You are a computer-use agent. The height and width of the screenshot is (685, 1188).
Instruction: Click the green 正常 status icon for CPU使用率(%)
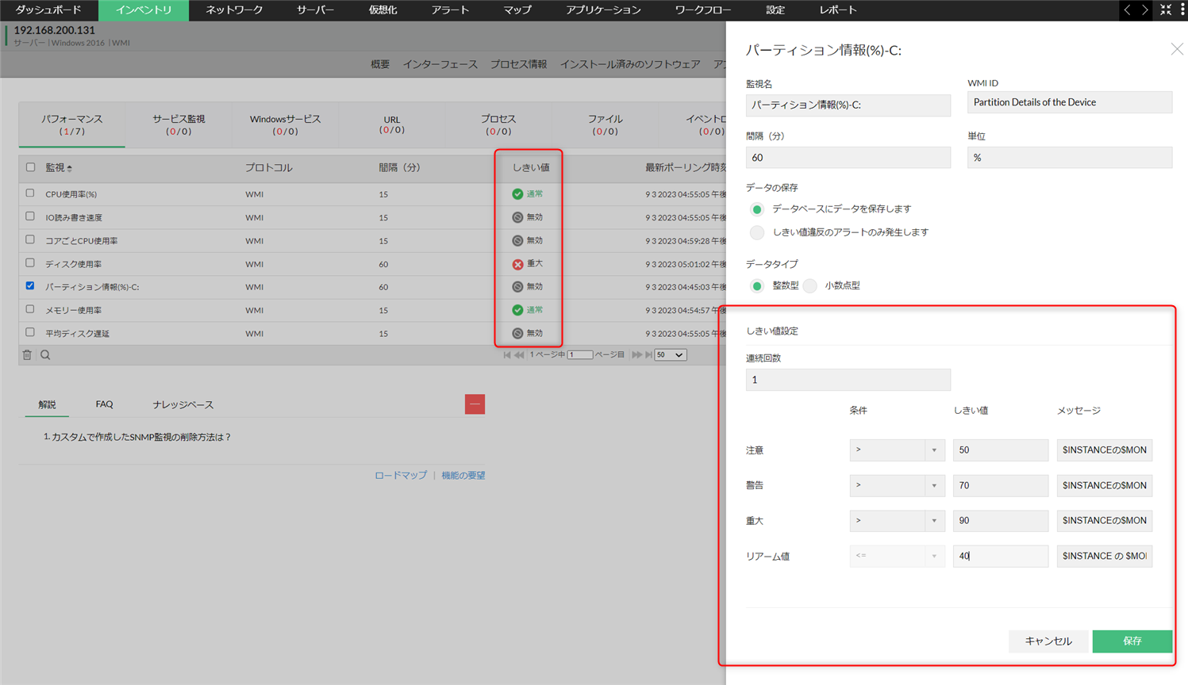point(517,194)
